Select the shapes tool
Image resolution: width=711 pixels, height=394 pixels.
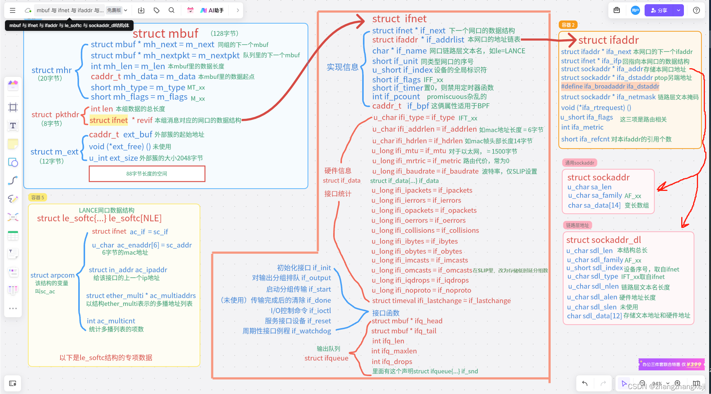pos(13,162)
